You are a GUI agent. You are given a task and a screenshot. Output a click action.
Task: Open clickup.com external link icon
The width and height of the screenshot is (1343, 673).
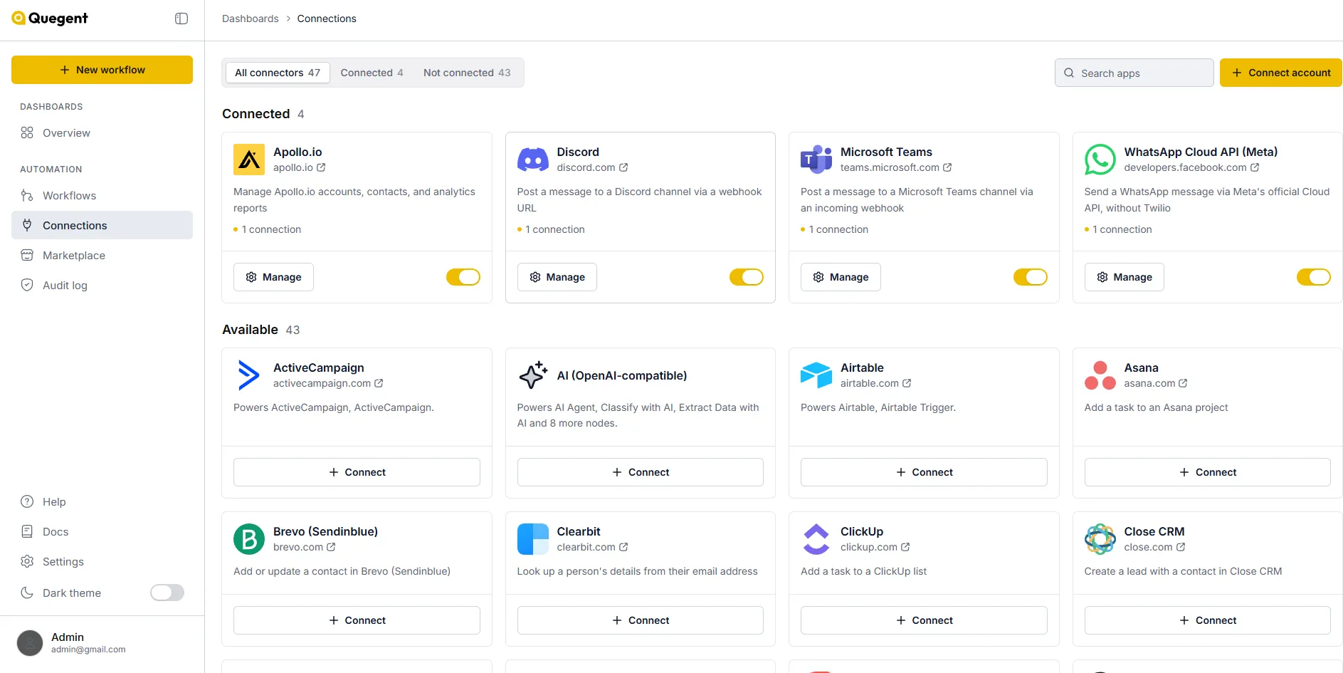point(905,547)
